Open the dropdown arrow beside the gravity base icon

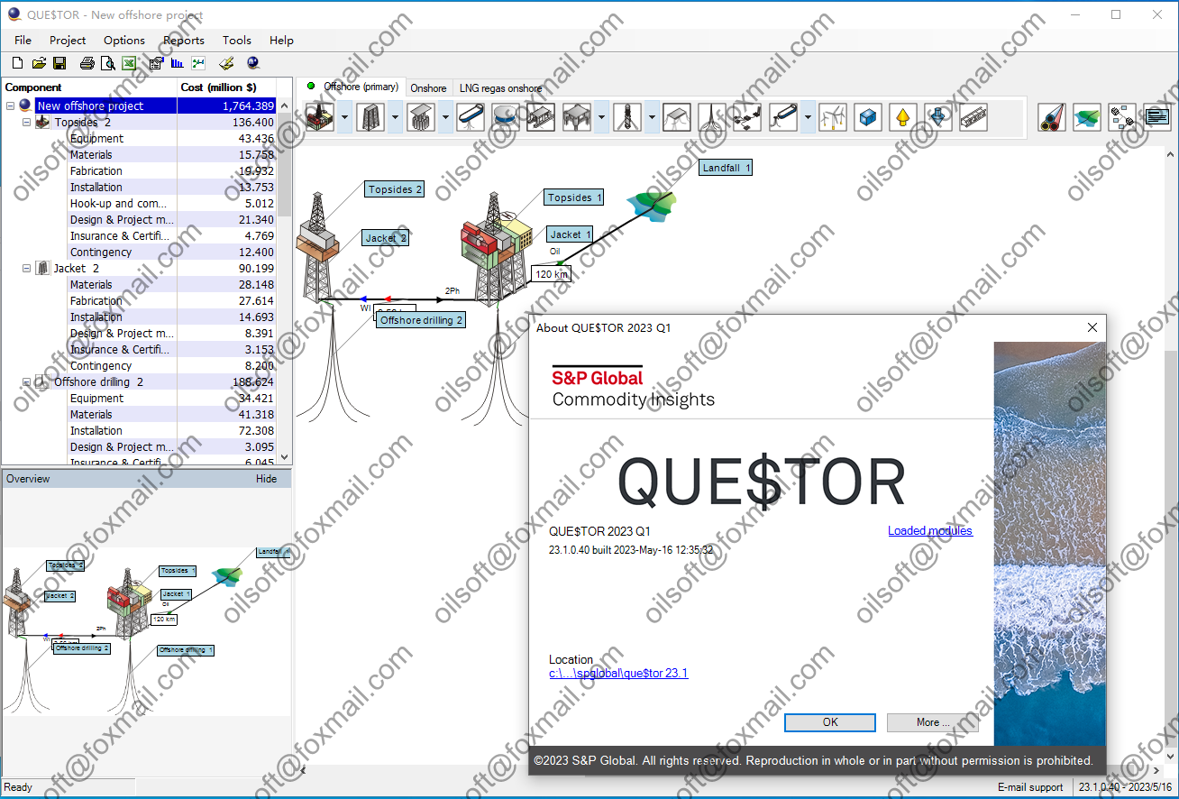pos(446,117)
